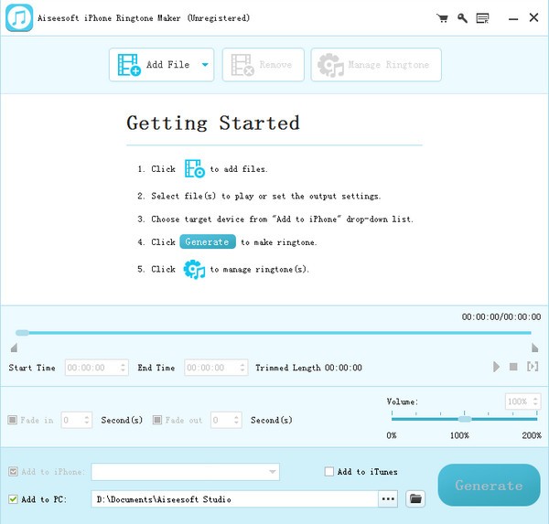Click the browse ellipsis button for output path

pos(389,499)
